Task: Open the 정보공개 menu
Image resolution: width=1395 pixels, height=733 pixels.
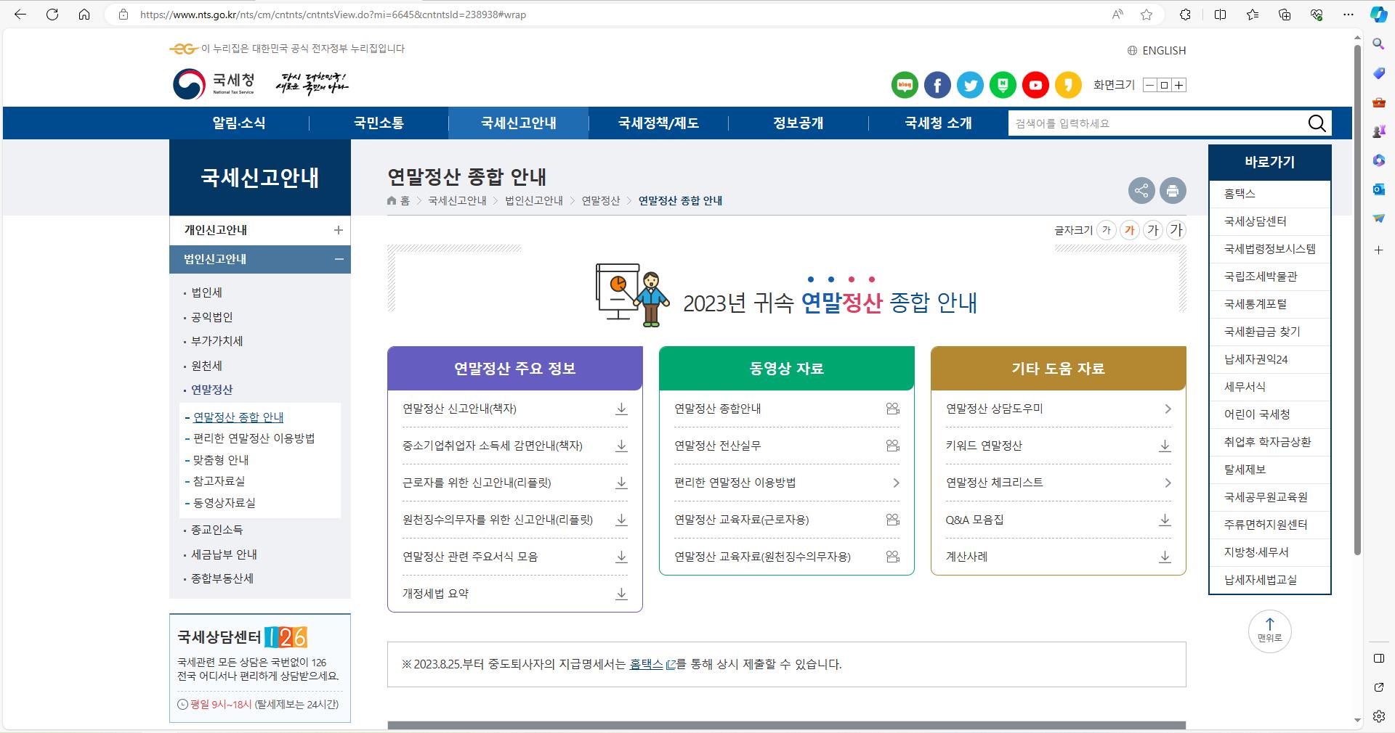Action: (797, 123)
